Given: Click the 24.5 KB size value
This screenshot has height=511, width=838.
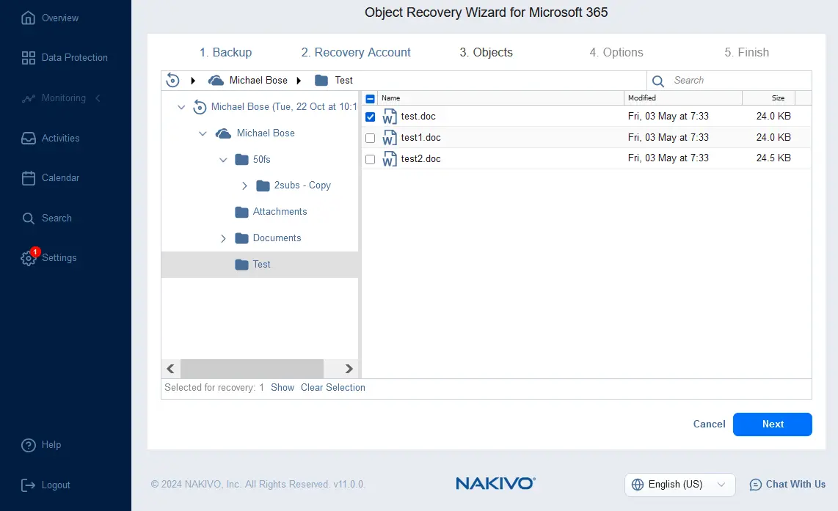Looking at the screenshot, I should 773,158.
